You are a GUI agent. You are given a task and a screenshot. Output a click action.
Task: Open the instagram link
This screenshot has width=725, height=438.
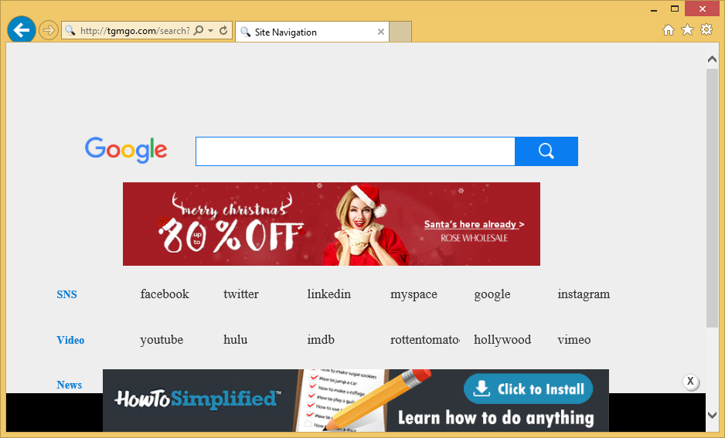click(x=584, y=295)
